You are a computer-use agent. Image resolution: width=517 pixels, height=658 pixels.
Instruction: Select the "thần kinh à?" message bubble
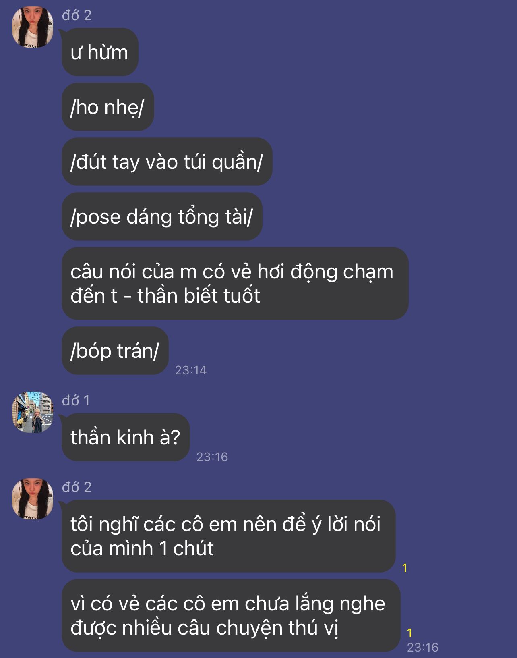(125, 437)
